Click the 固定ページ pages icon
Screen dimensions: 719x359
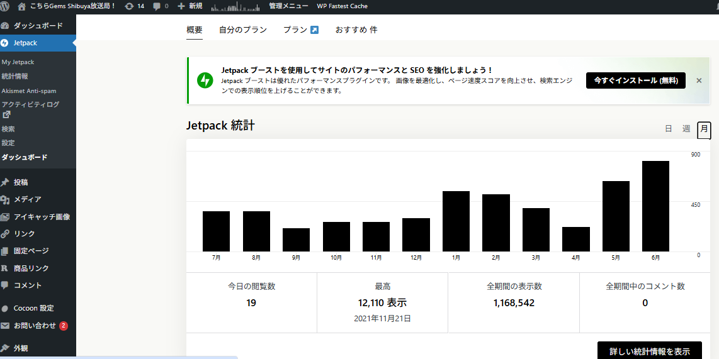pos(4,251)
